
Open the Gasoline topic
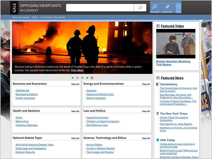(x=91, y=91)
